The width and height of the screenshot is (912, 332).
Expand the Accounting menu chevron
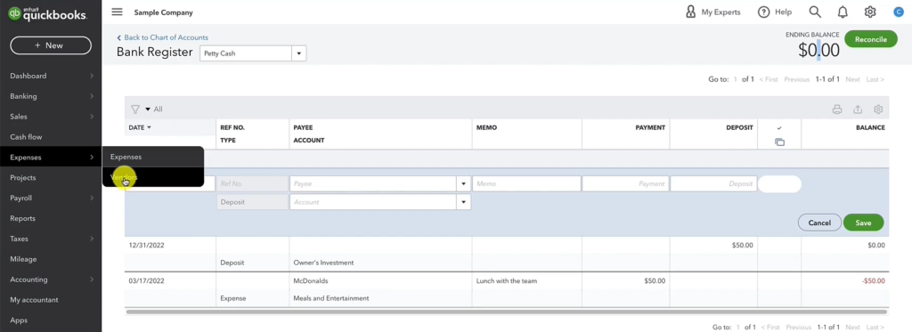click(92, 279)
